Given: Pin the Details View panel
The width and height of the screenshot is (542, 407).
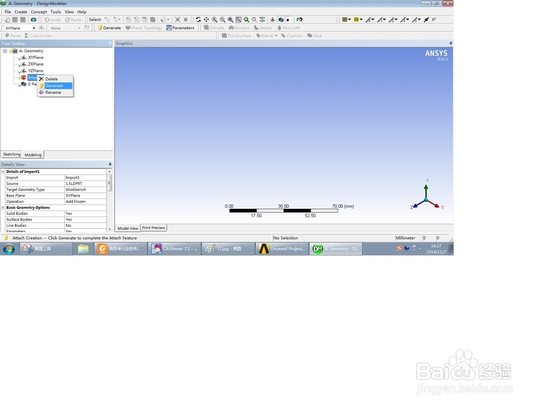Looking at the screenshot, I should click(110, 164).
